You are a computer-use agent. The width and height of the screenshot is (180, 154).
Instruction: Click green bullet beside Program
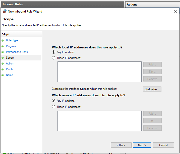point(3,46)
